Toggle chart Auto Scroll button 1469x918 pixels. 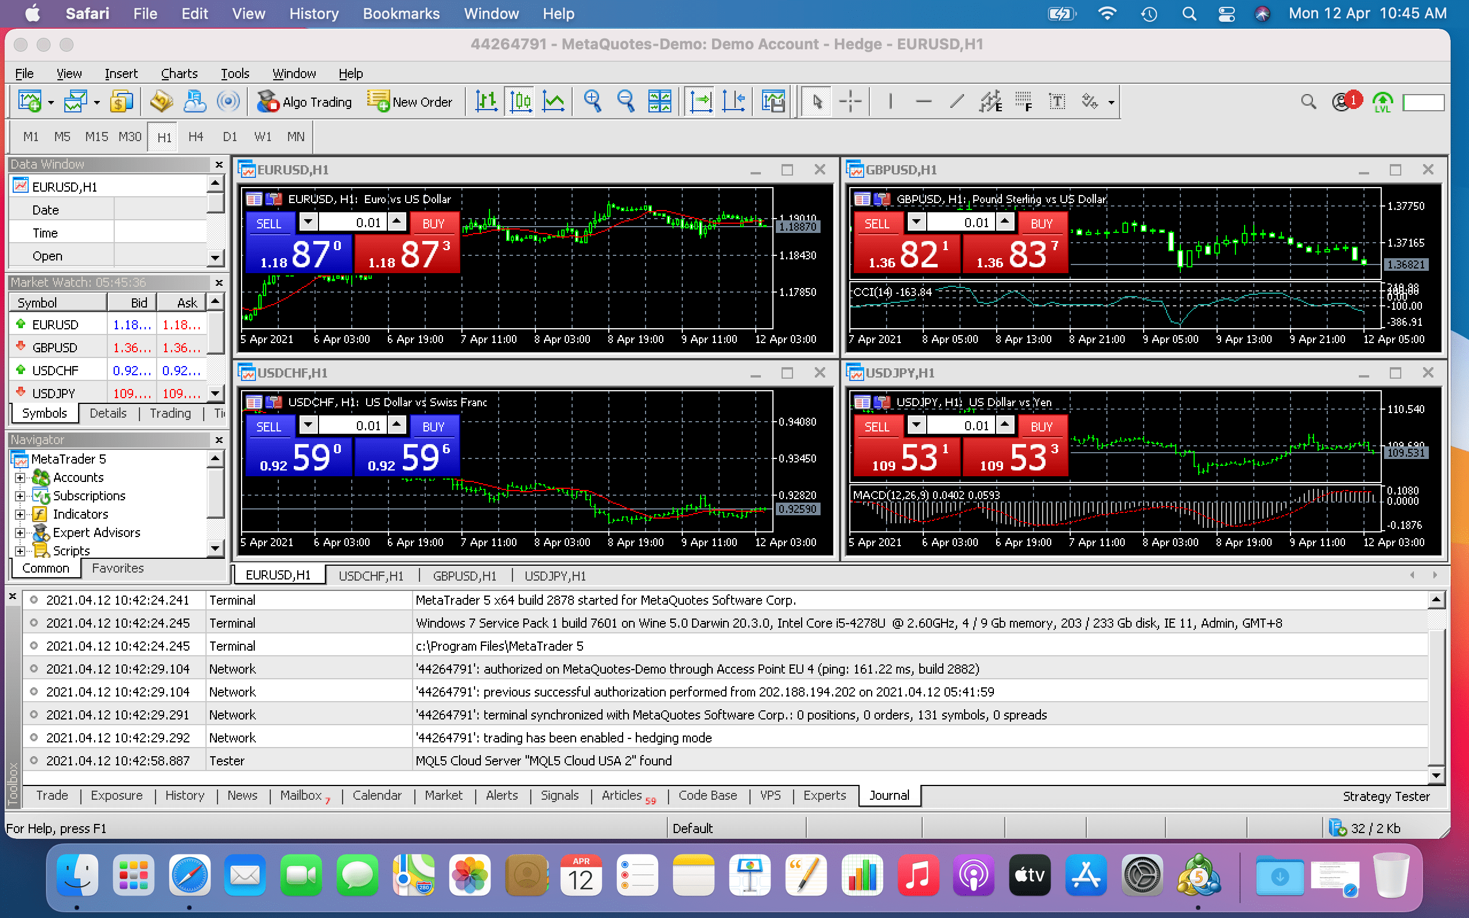coord(700,102)
